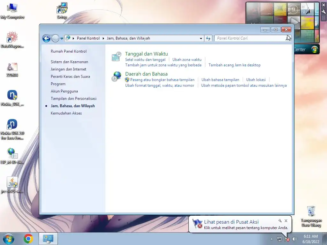Click the volume speaker tray icon
Image resolution: width=327 pixels, height=245 pixels.
coord(294,239)
